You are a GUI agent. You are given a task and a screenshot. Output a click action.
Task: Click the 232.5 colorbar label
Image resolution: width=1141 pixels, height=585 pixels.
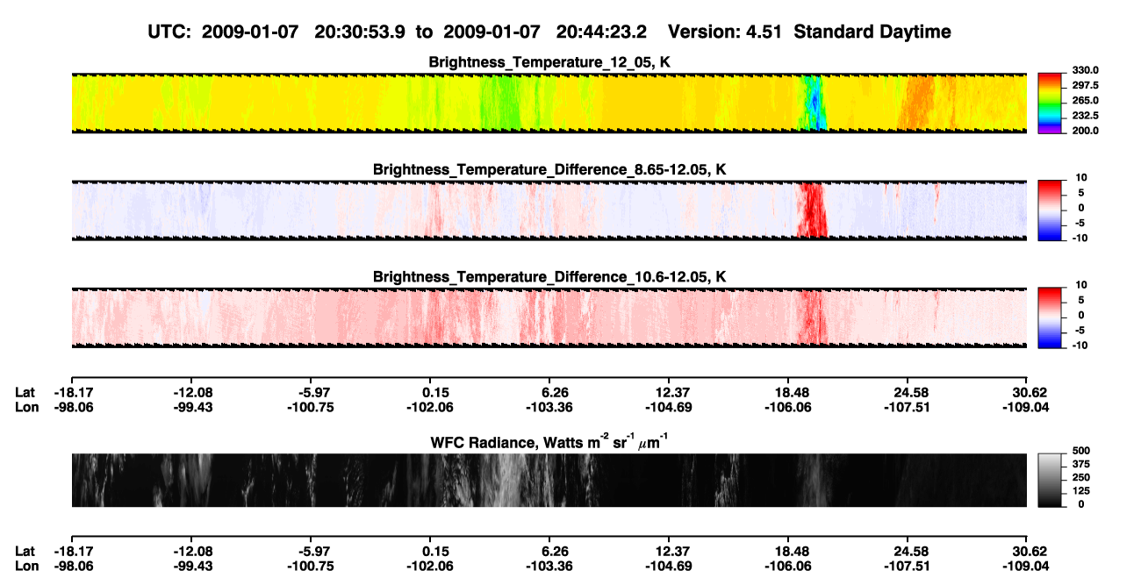(x=1085, y=116)
